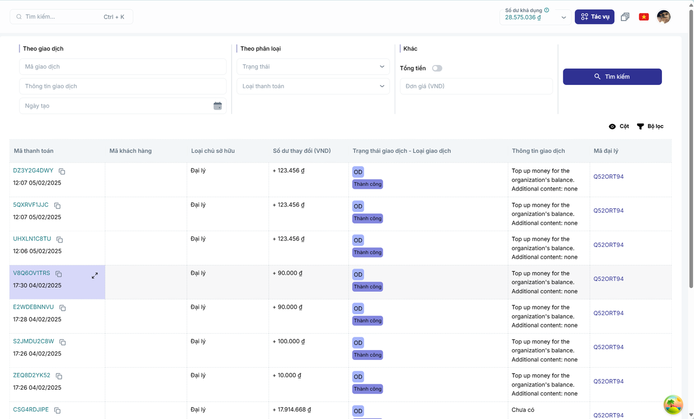The image size is (694, 419).
Task: Copy payment code S2JMDU2C8W
Action: tap(62, 342)
